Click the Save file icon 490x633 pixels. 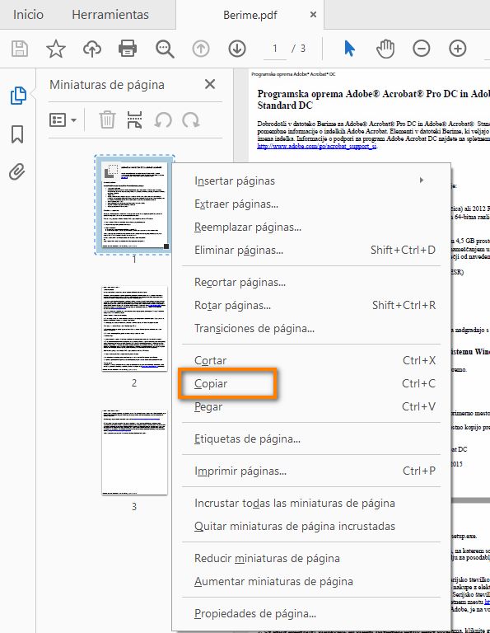point(20,49)
